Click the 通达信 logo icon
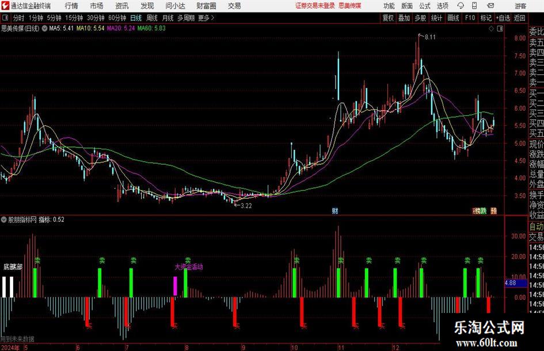This screenshot has width=544, height=351. pyautogui.click(x=5, y=5)
